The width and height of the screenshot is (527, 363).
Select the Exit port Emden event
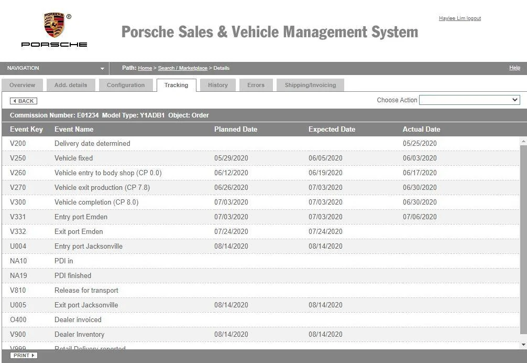pyautogui.click(x=79, y=231)
